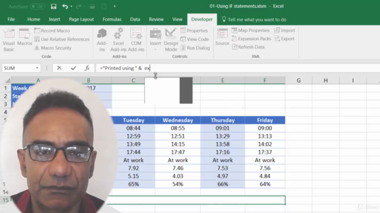Open COM Add-ins manager
This screenshot has width=380, height=213.
(x=136, y=40)
